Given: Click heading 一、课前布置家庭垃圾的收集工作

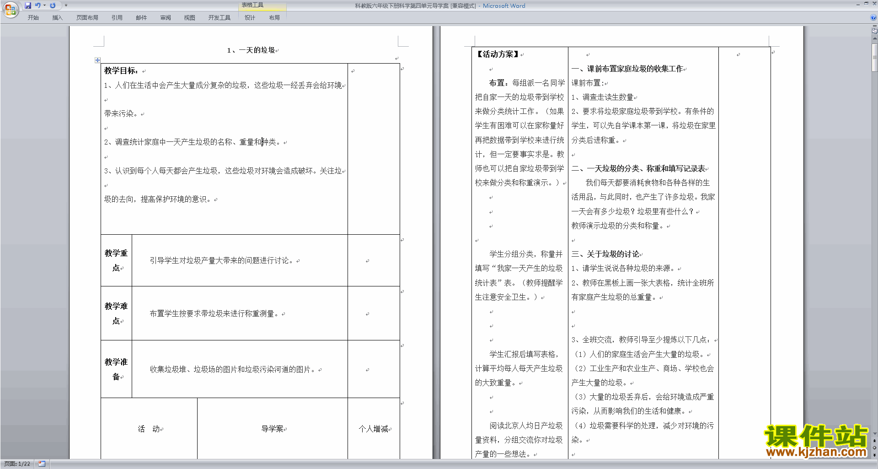Looking at the screenshot, I should pyautogui.click(x=627, y=69).
